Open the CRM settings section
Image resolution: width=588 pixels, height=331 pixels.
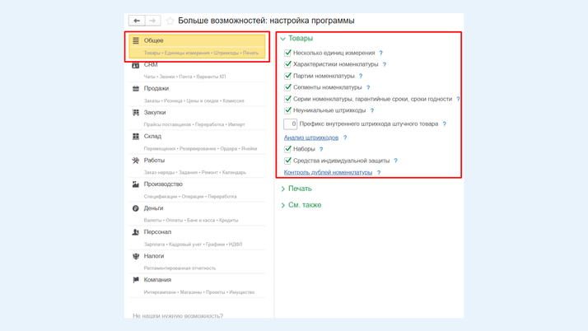[198, 70]
